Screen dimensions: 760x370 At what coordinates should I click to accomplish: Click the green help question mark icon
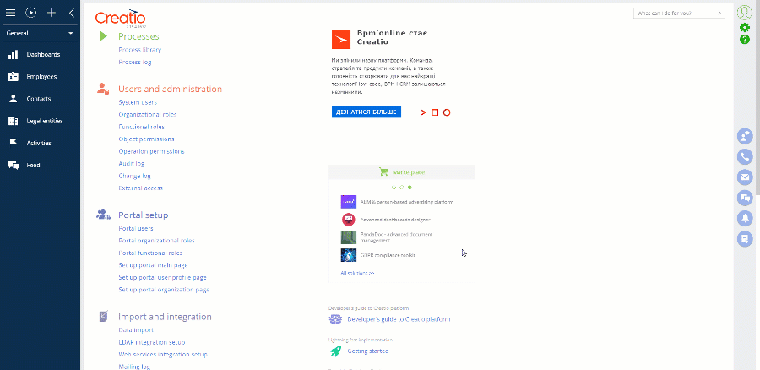745,39
